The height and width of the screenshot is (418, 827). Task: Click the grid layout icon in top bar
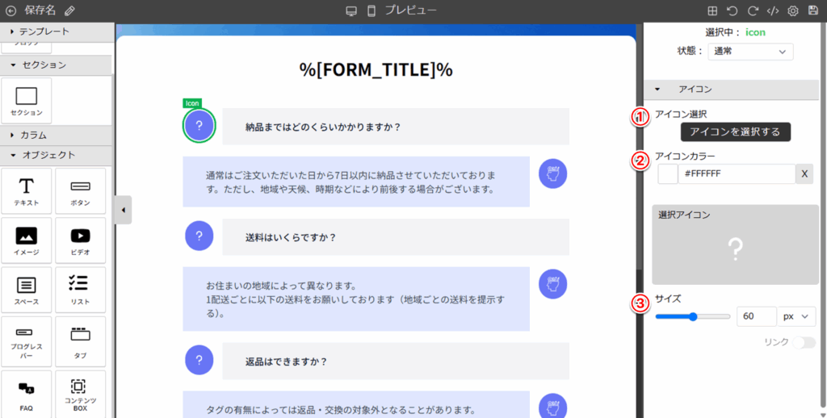point(712,11)
